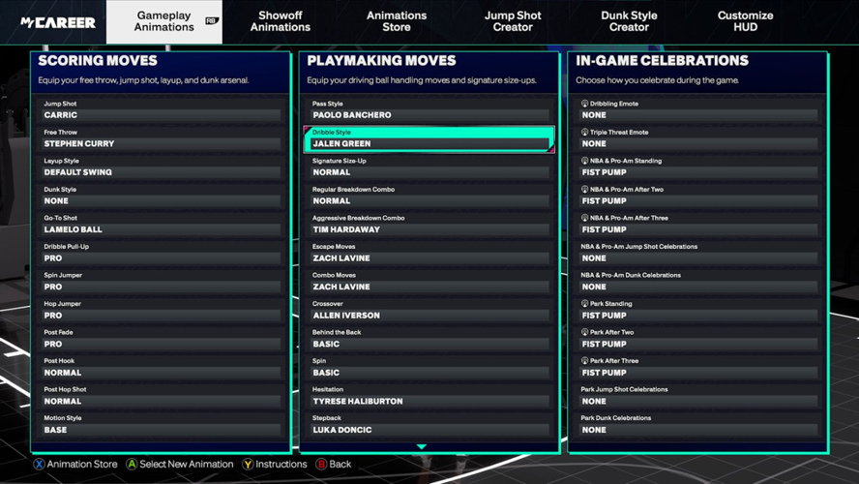
Task: Click FIST PUMP value under Park After Three
Action: pos(604,372)
